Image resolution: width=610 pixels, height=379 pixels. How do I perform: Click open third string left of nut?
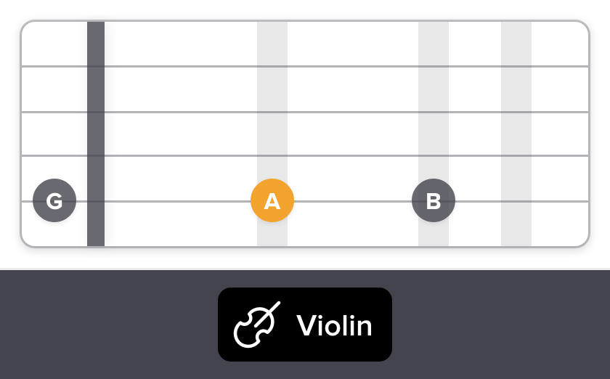(54, 155)
